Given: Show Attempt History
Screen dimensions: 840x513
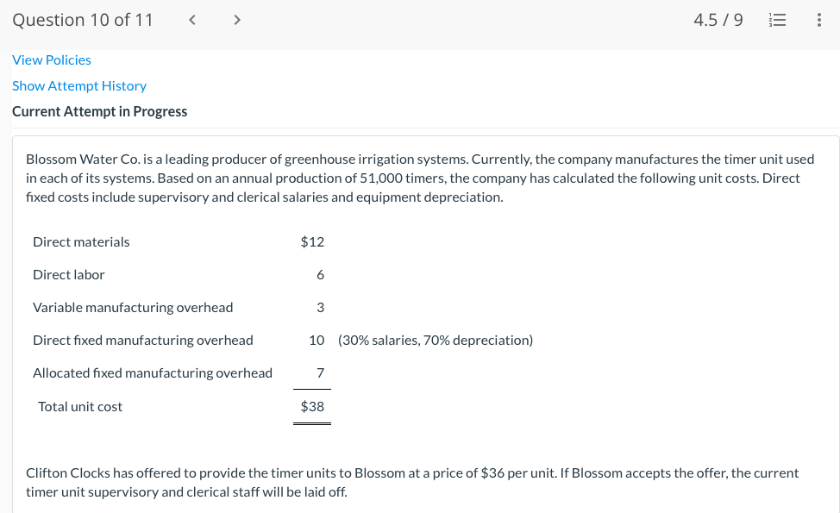Looking at the screenshot, I should pyautogui.click(x=78, y=85).
